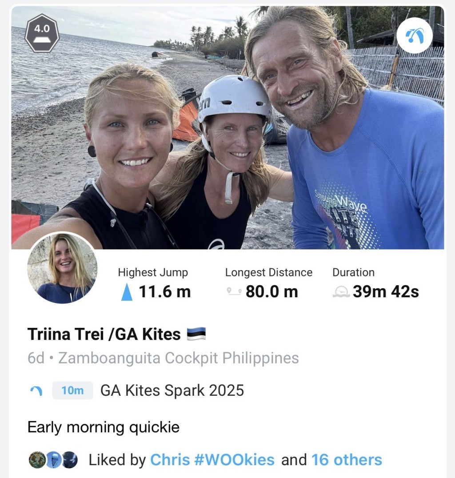Tap the 11.6 m highest jump value

(x=164, y=292)
